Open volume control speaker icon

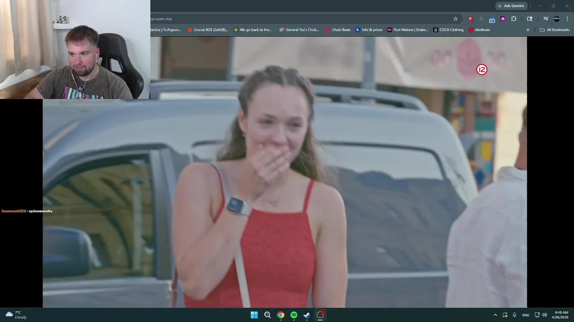click(x=544, y=315)
